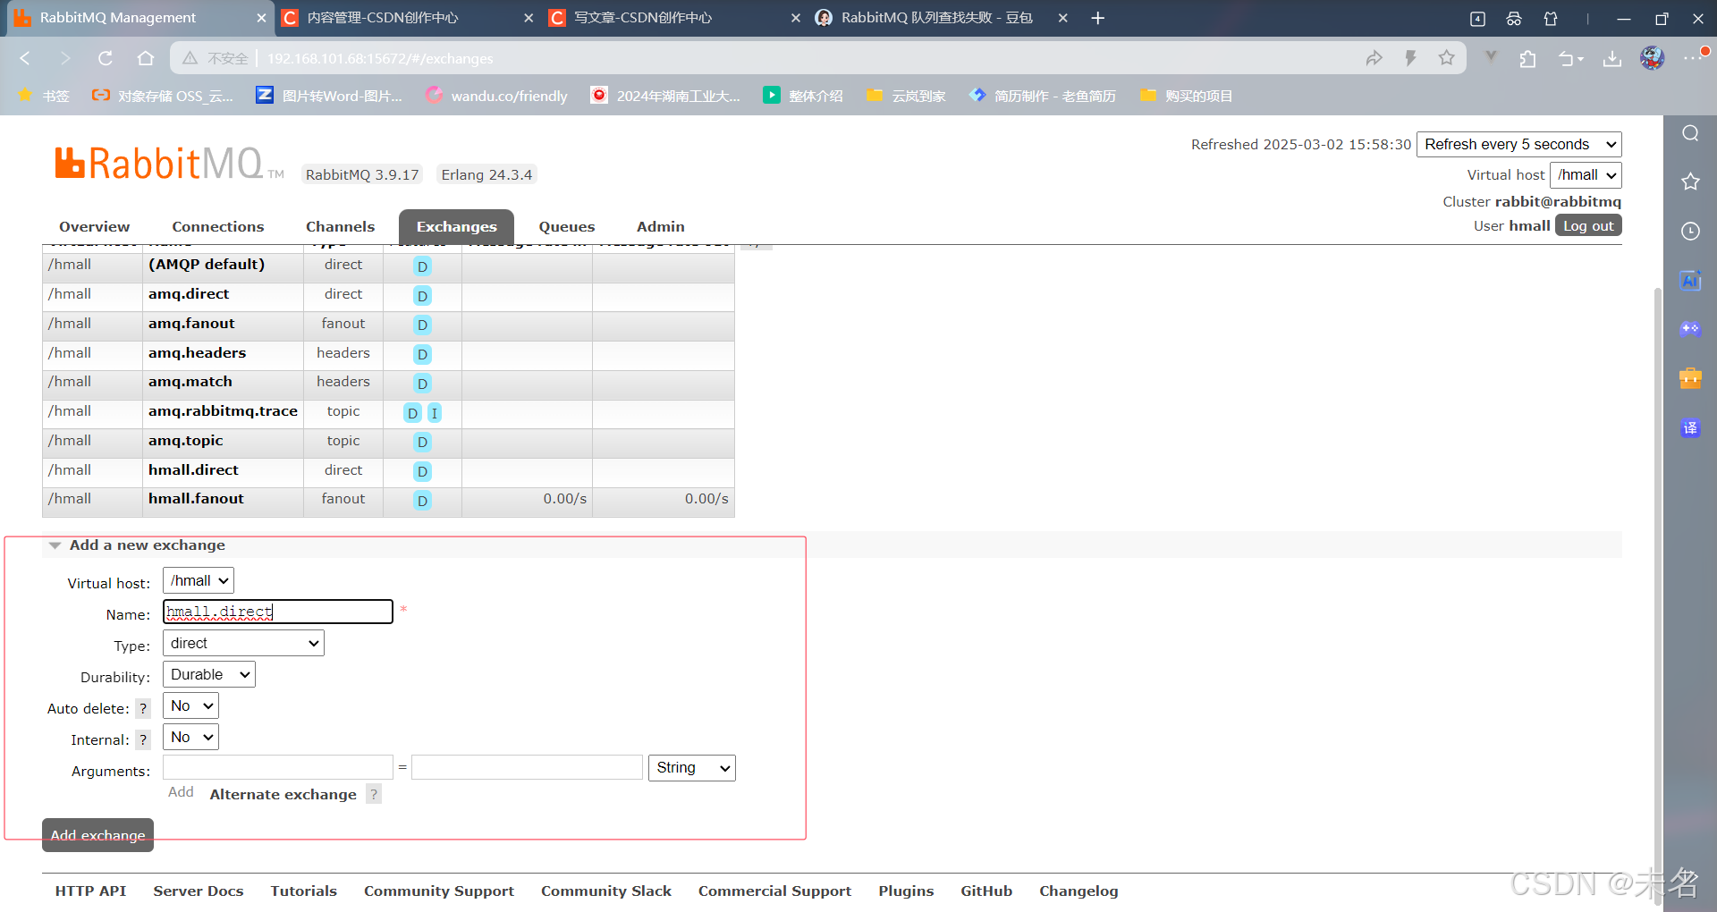1717x912 pixels.
Task: Click the D feature badge for amq.direct
Action: [422, 296]
